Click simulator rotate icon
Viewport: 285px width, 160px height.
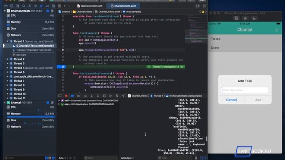[x=254, y=18]
